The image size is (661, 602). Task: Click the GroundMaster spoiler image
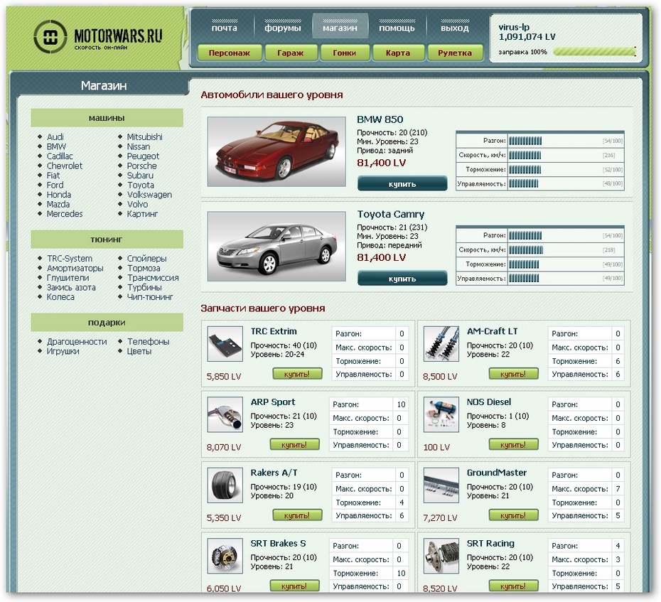[441, 485]
